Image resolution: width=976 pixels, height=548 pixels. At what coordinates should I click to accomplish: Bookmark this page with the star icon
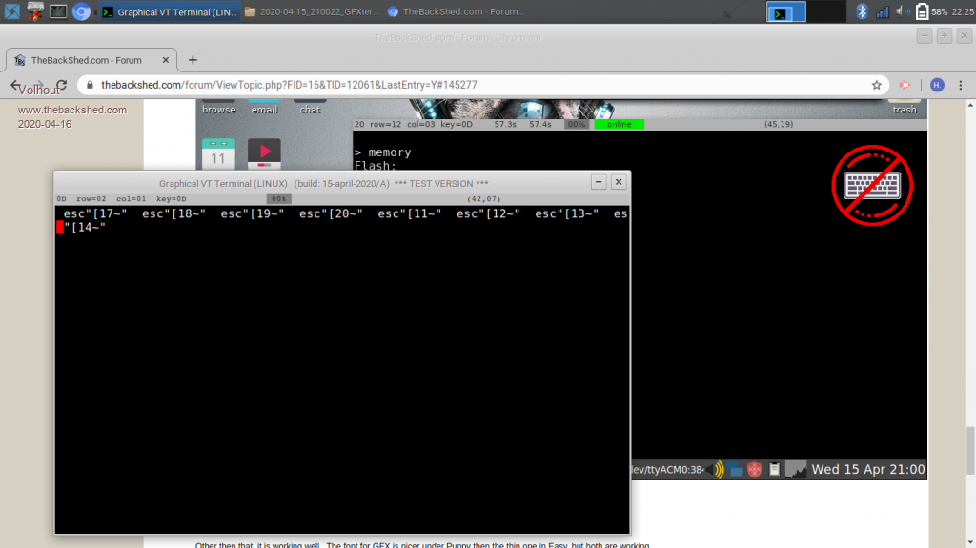[876, 85]
